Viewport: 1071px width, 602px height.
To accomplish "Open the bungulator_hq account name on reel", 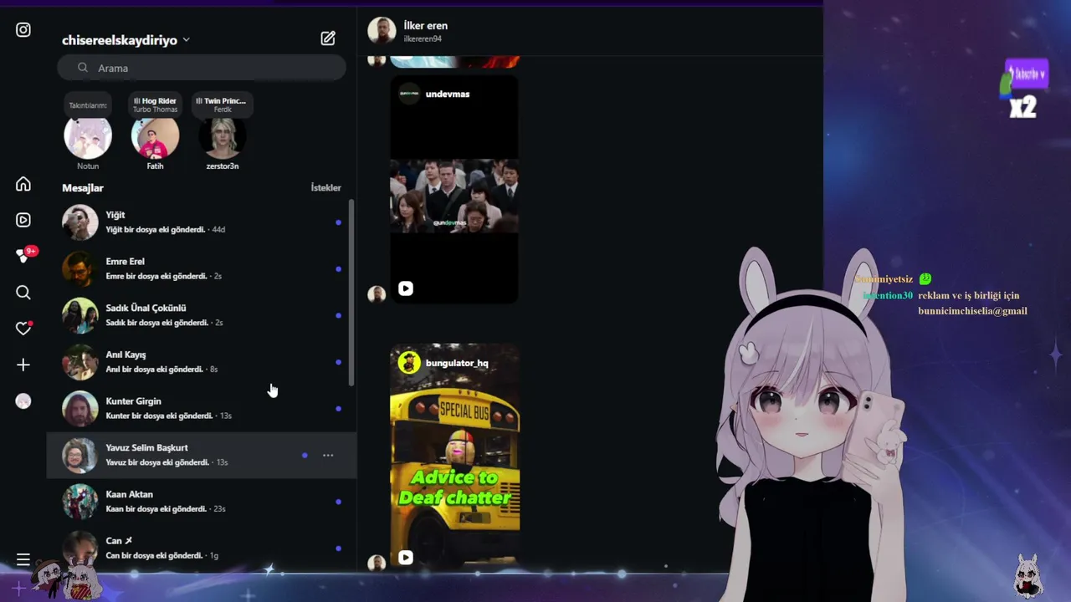I will pyautogui.click(x=457, y=363).
